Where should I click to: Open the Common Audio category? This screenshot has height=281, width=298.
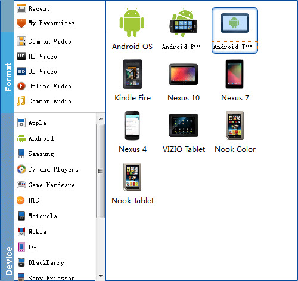(60, 101)
